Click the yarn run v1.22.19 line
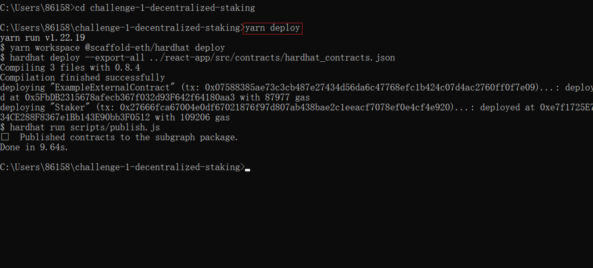Screen dimensions: 593x268 [43, 38]
